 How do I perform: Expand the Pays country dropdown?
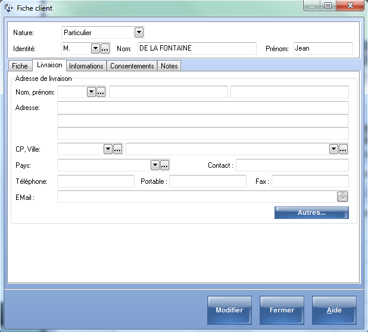[155, 165]
